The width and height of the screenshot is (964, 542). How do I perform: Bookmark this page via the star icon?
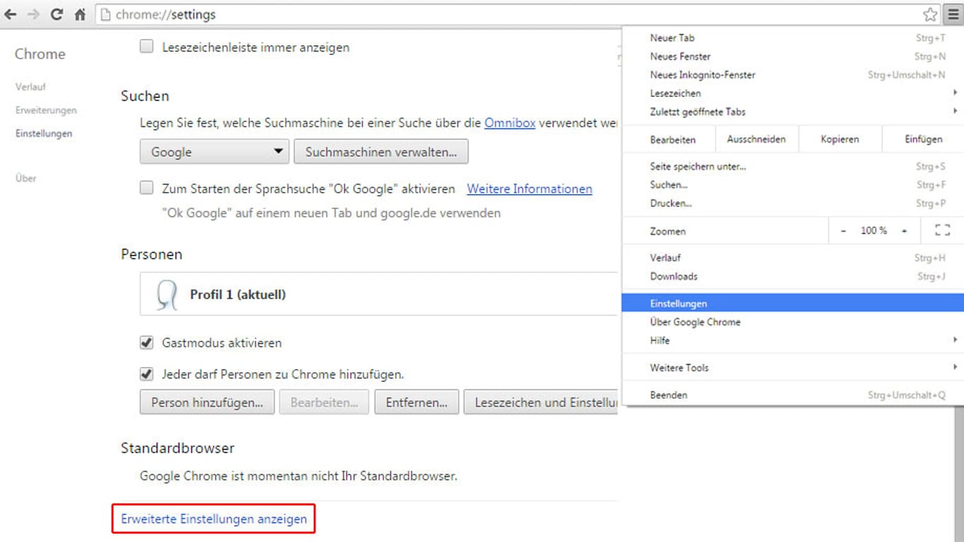929,13
